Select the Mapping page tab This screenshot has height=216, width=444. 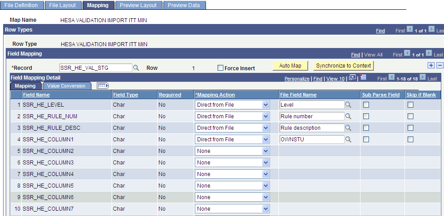pos(98,5)
